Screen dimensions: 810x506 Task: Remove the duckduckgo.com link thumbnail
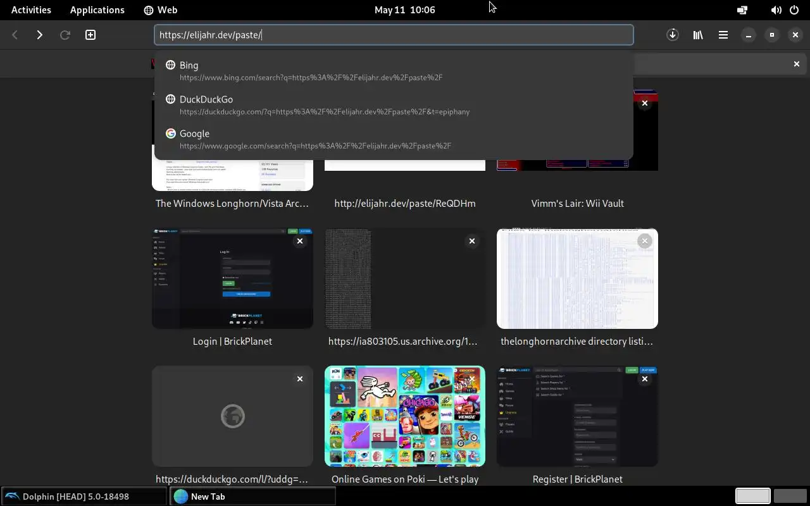[x=300, y=379]
